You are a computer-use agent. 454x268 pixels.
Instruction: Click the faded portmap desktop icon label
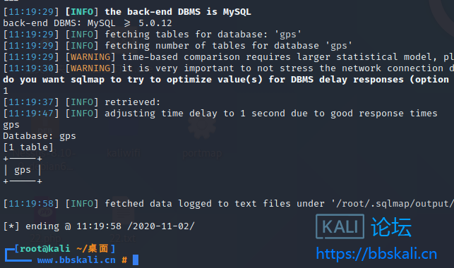pos(202,153)
